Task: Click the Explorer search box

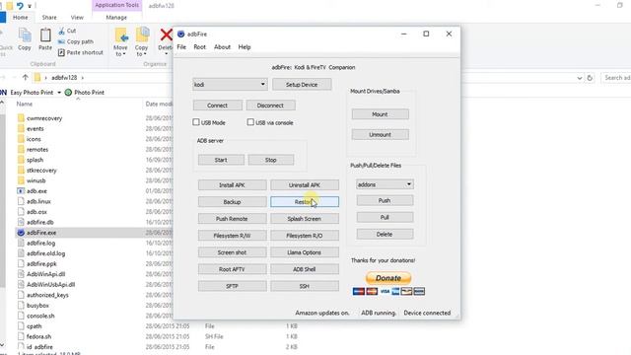Action: coord(615,78)
